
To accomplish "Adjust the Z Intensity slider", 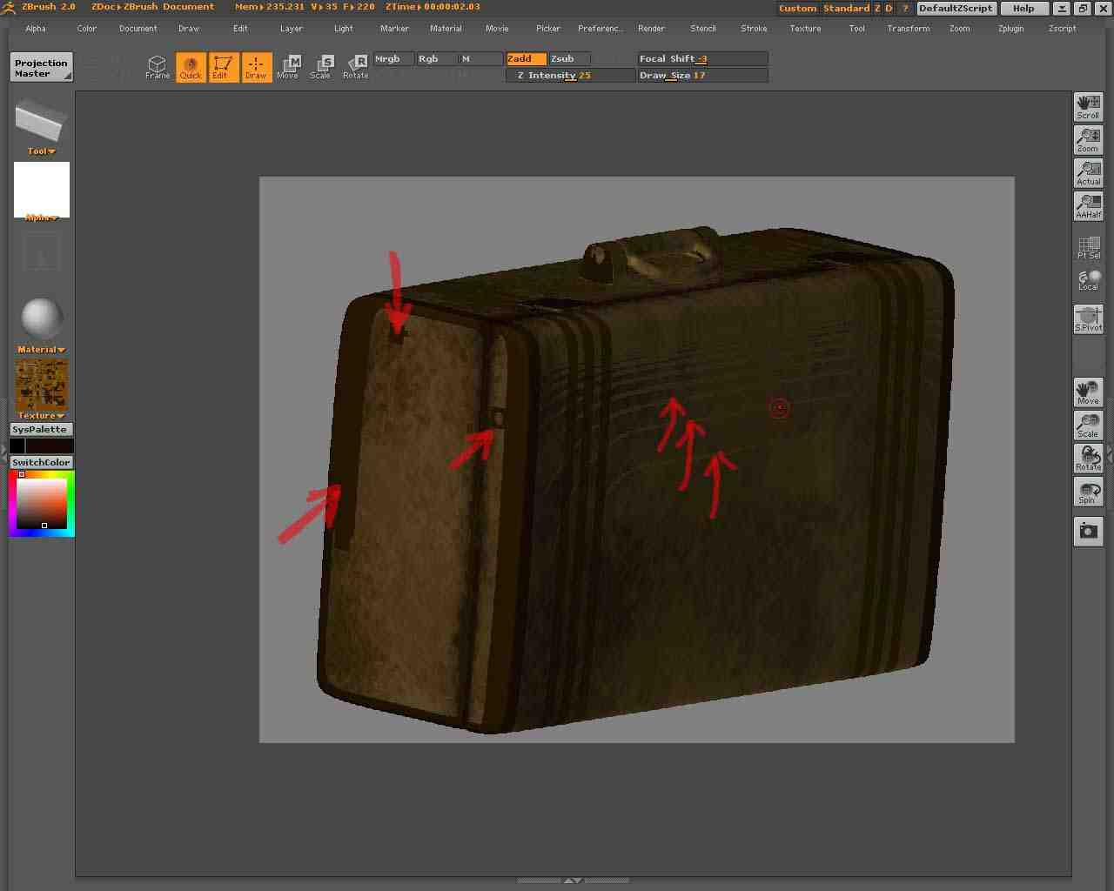I will [570, 76].
